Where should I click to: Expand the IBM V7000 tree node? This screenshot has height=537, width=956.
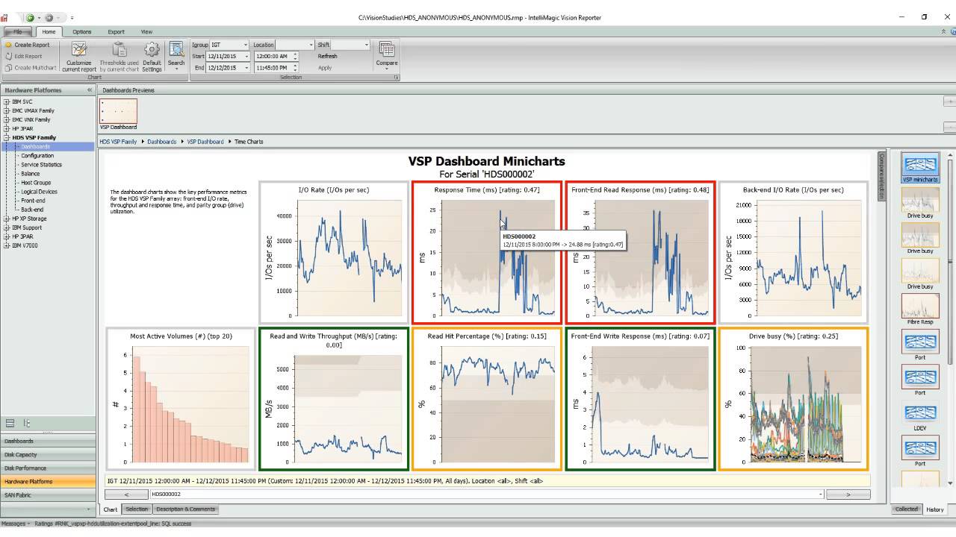7,245
